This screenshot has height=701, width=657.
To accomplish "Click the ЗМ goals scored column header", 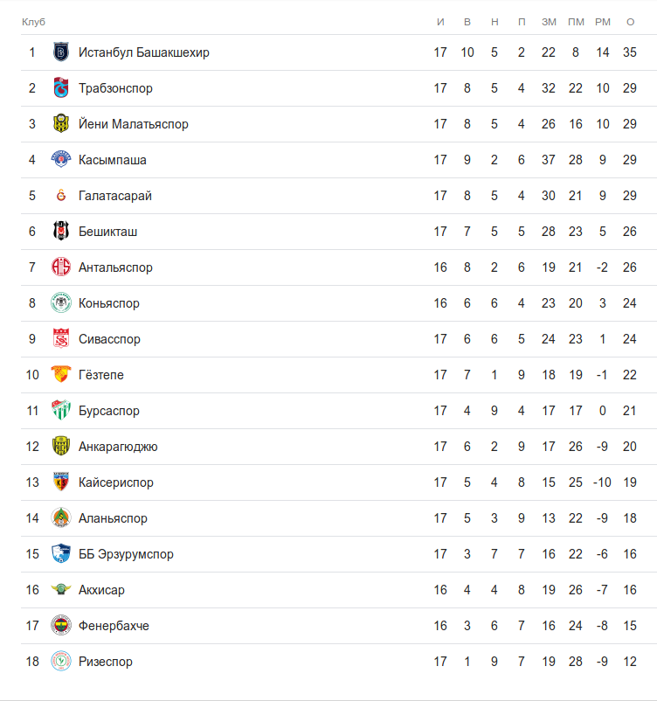I will point(549,21).
